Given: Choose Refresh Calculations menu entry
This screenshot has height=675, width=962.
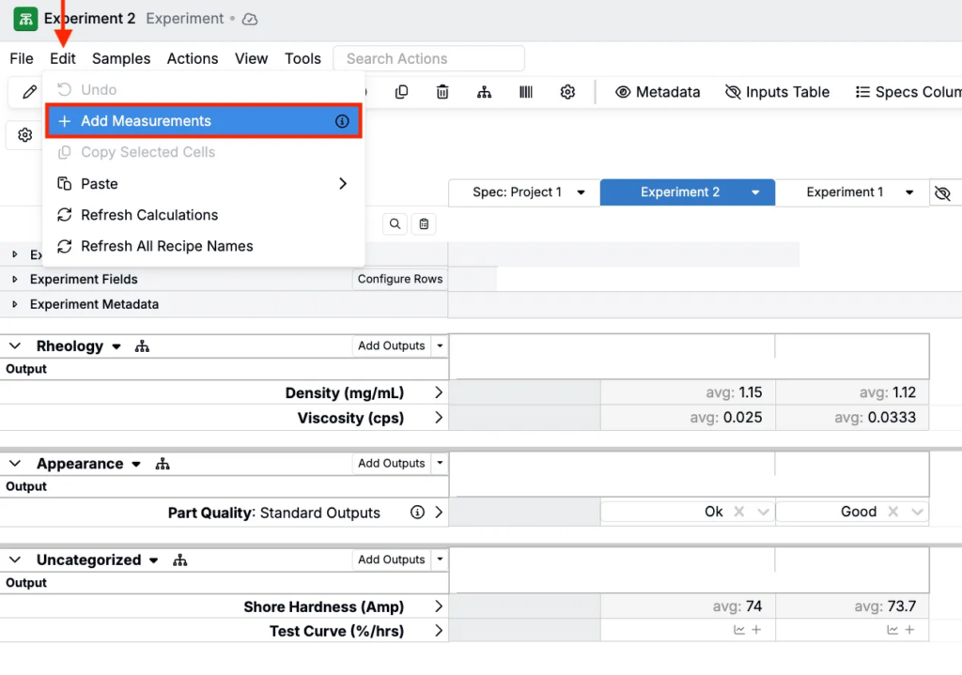Looking at the screenshot, I should point(149,215).
